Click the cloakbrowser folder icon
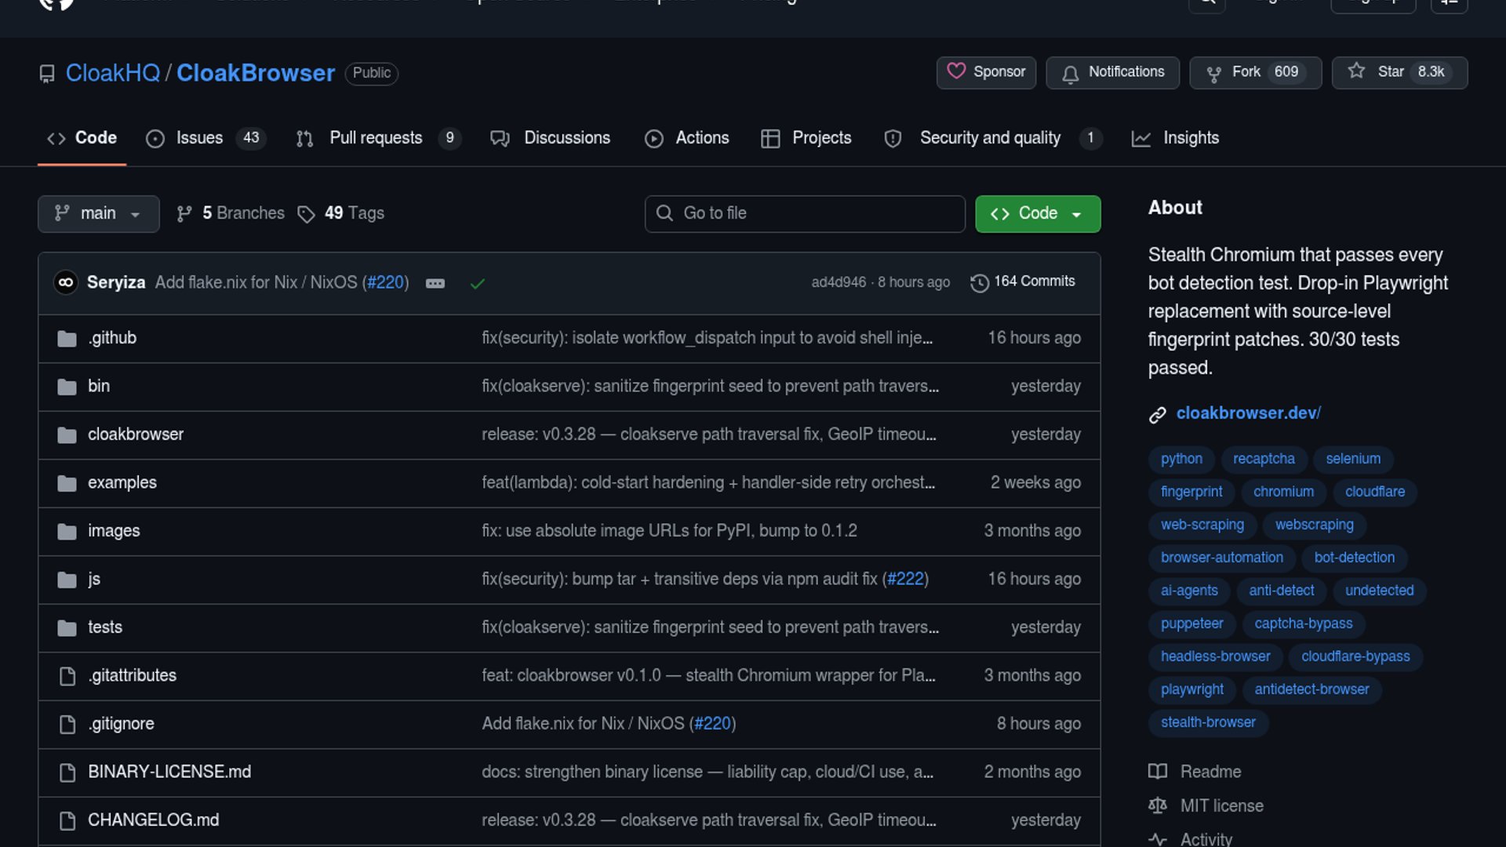Screen dimensions: 1506x847 67,435
